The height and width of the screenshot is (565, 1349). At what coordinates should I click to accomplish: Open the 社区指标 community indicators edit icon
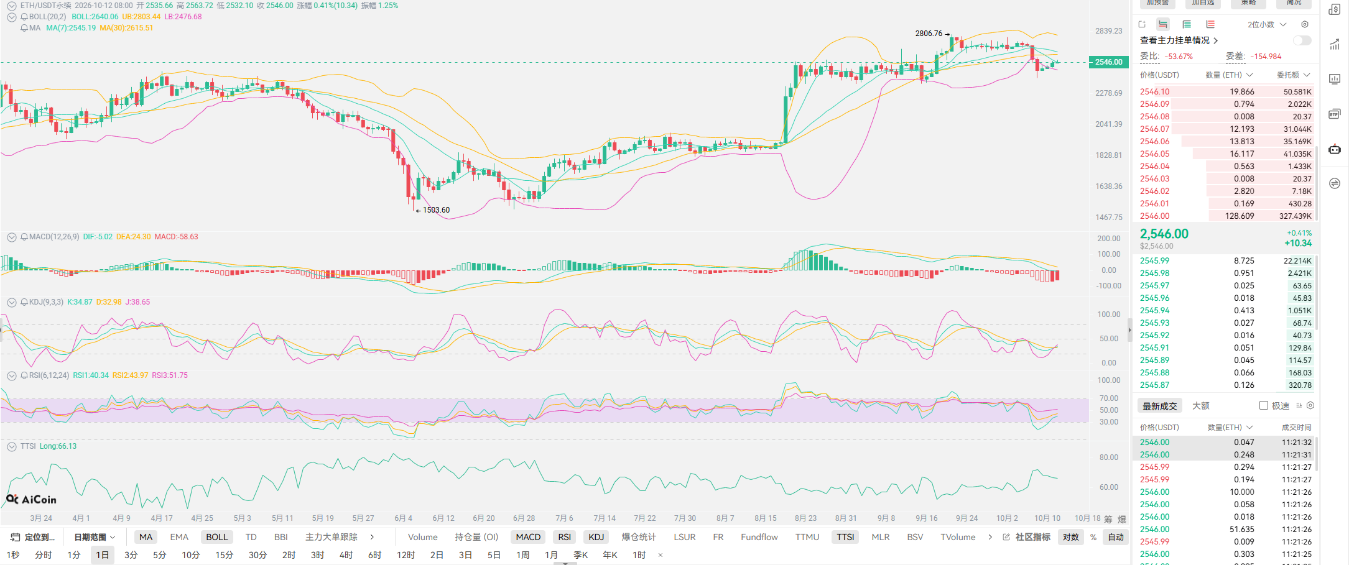(x=1006, y=537)
